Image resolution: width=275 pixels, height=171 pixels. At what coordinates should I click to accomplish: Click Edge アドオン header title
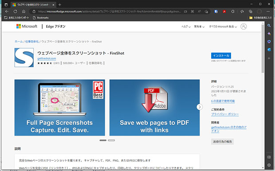55,27
